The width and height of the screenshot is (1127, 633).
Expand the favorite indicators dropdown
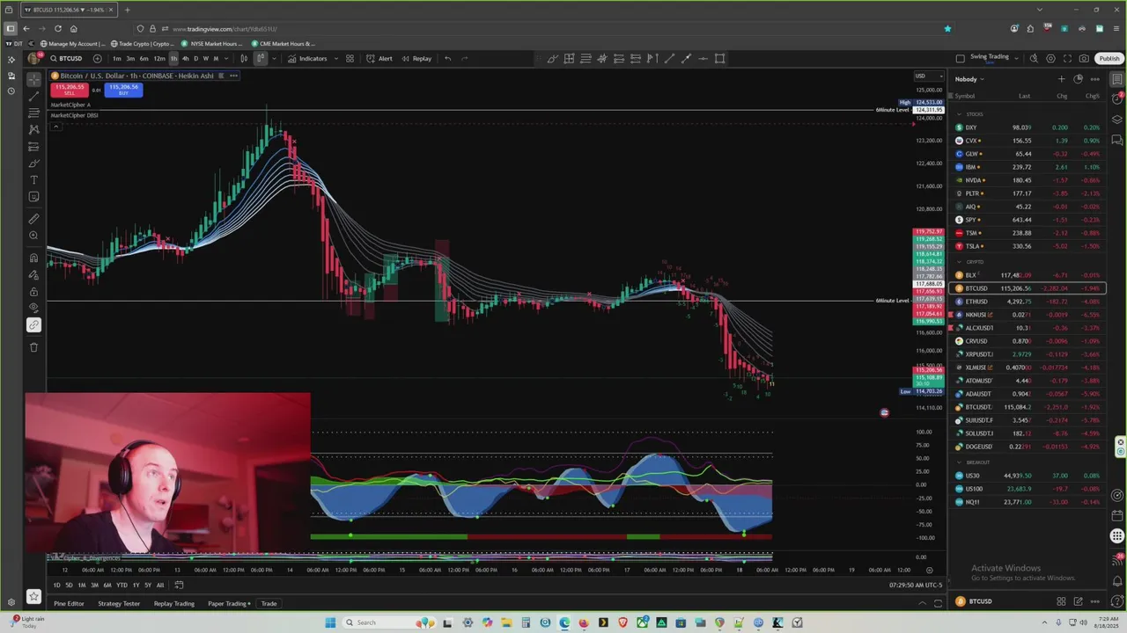coord(335,59)
